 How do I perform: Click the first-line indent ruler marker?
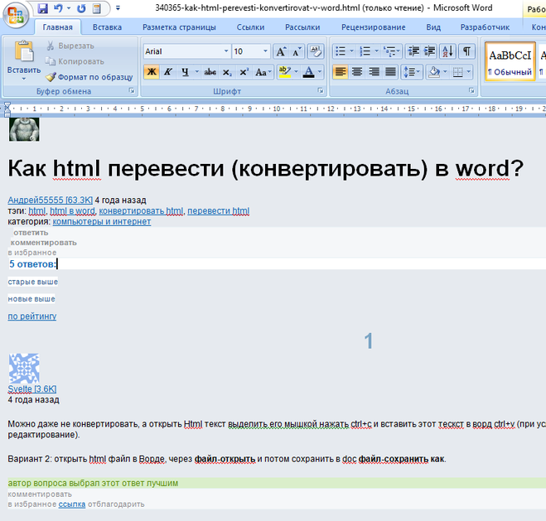pyautogui.click(x=7, y=104)
